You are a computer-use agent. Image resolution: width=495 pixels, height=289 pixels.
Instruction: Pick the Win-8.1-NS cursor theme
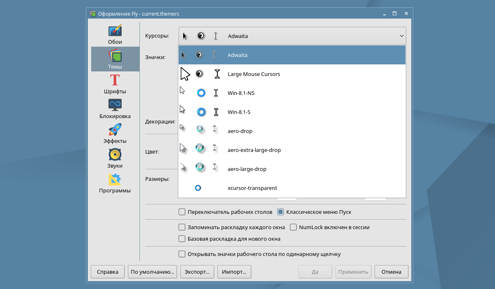[292, 93]
